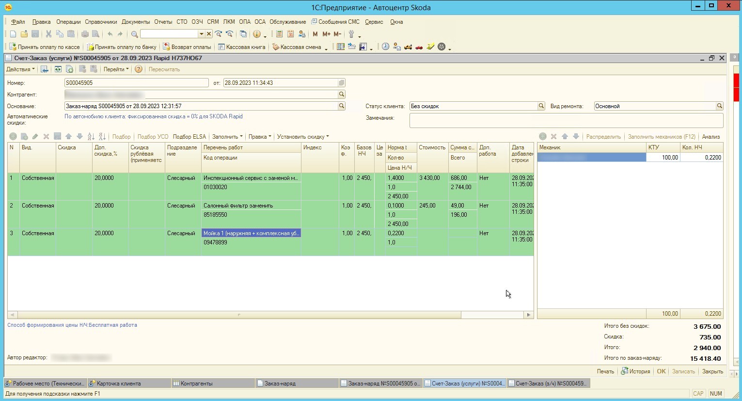Open the Установить скидку dropdown
The image size is (742, 401).
303,137
